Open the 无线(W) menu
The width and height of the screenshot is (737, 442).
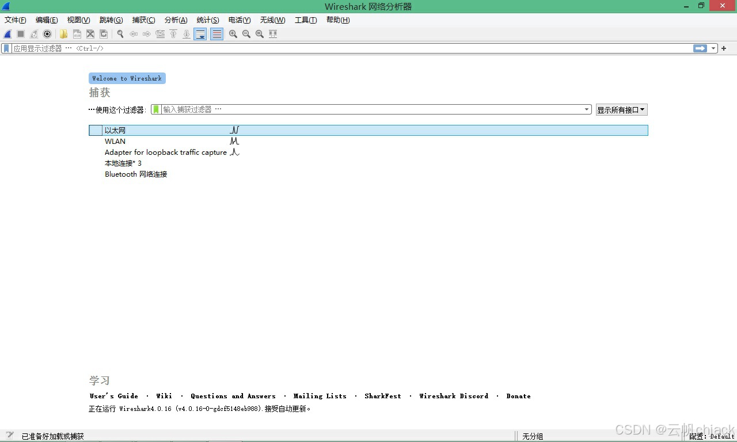click(x=272, y=20)
